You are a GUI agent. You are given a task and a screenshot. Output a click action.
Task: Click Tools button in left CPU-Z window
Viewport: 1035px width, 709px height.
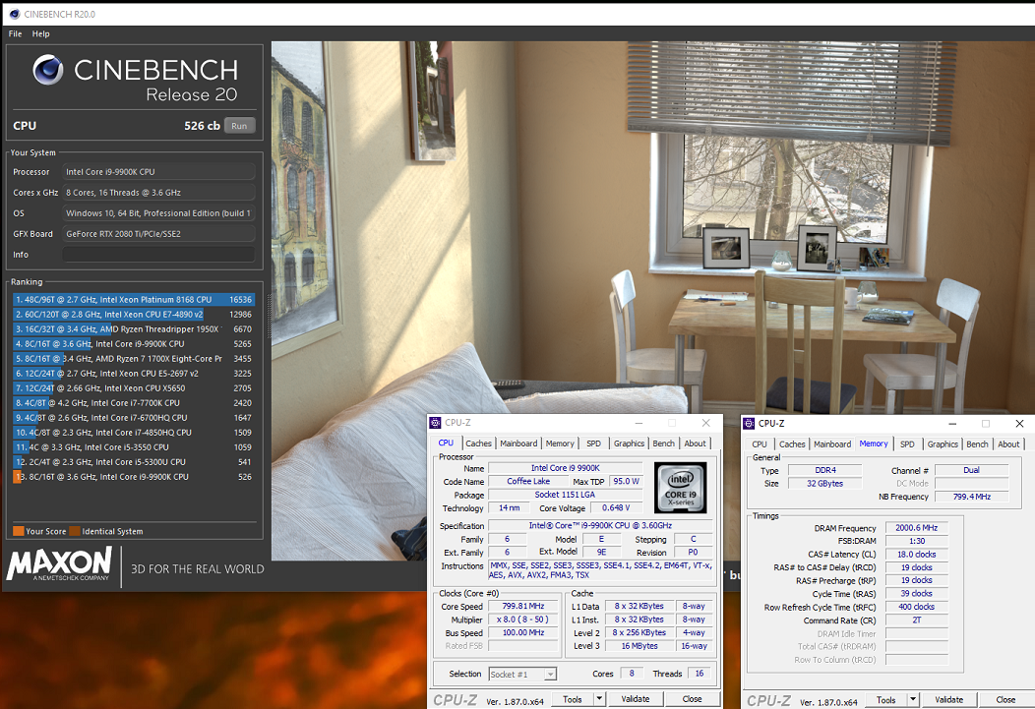click(x=573, y=699)
